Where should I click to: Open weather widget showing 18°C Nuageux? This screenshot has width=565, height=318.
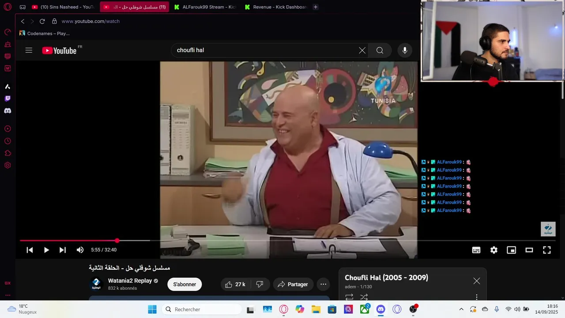click(22, 309)
